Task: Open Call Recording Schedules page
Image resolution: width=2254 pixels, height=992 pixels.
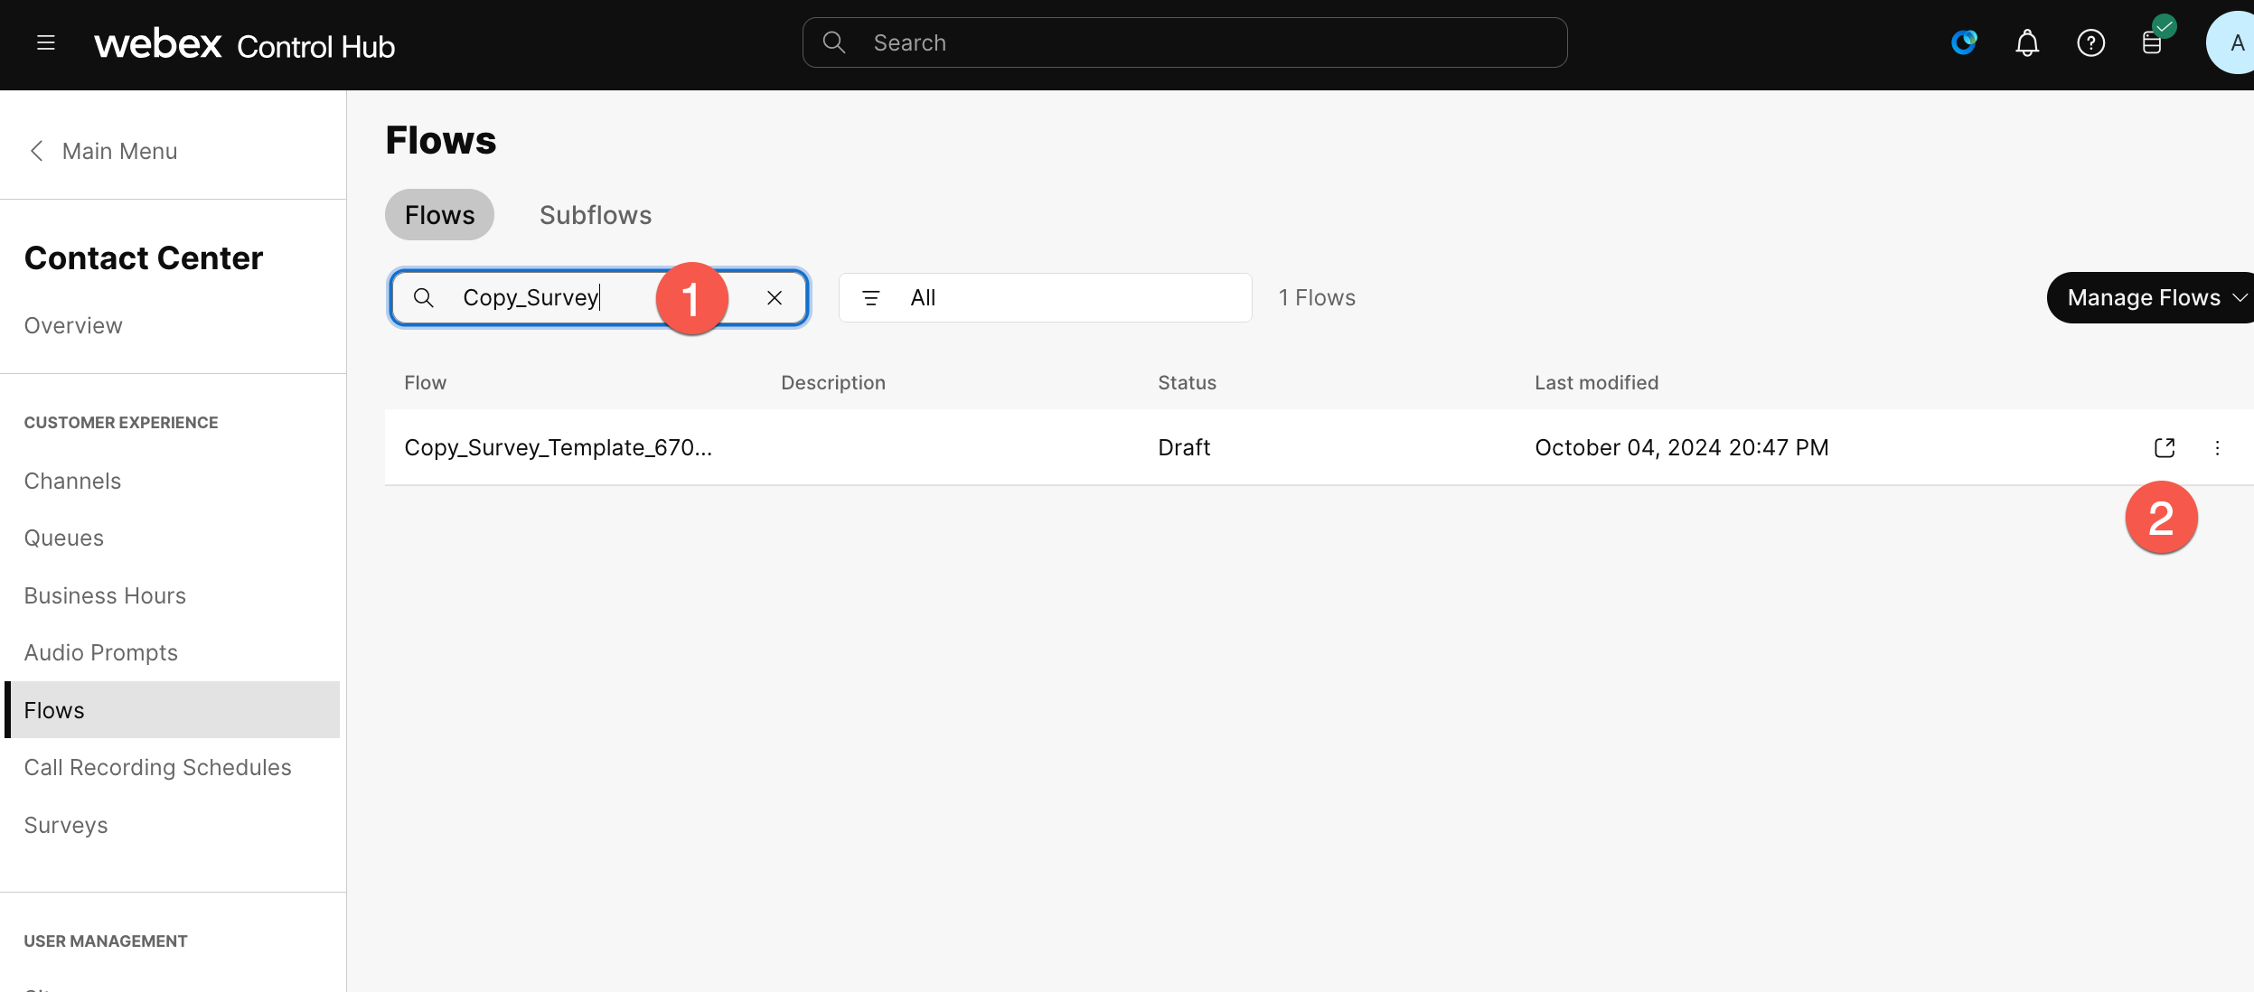Action: click(157, 767)
